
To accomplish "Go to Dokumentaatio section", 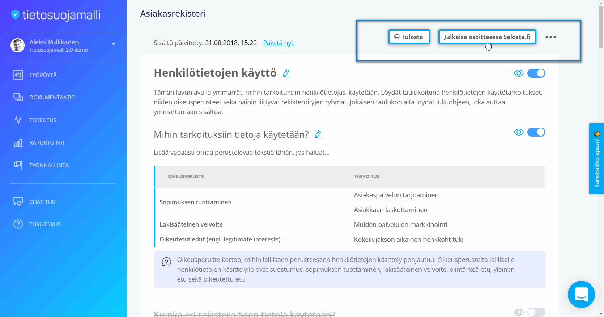I will pos(52,97).
